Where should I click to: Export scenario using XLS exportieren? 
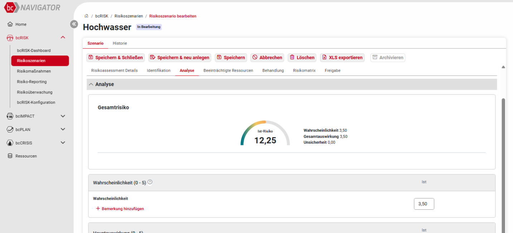click(342, 58)
